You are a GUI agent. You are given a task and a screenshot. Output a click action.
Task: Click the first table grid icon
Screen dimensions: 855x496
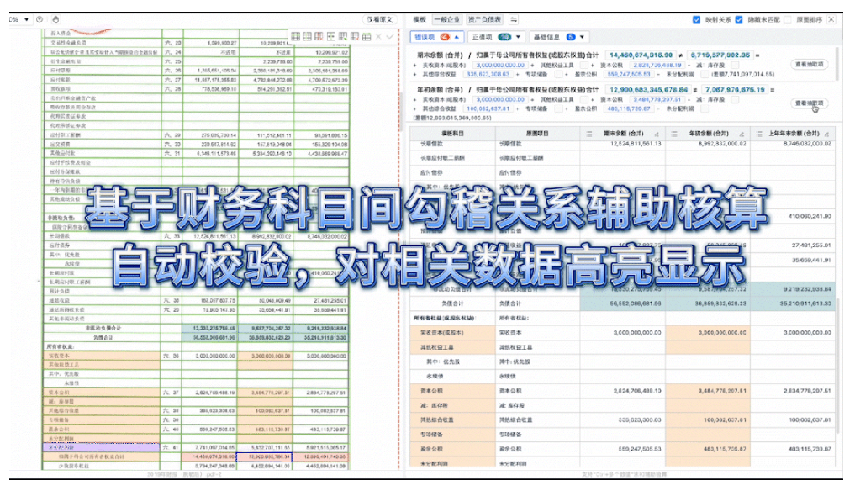pyautogui.click(x=296, y=36)
